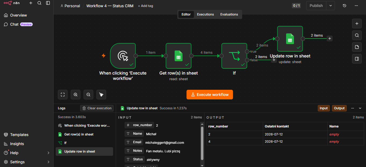This screenshot has height=167, width=366.
Task: Toggle the Output panel button
Action: coord(339,108)
